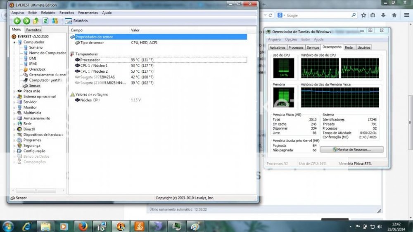Click the two-people icon in EVEREST toolbar
The image size is (413, 232).
55,21
